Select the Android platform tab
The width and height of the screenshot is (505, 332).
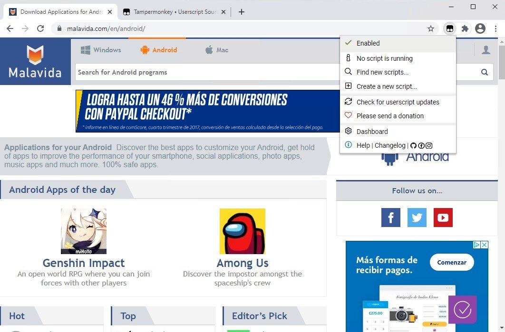tap(158, 50)
